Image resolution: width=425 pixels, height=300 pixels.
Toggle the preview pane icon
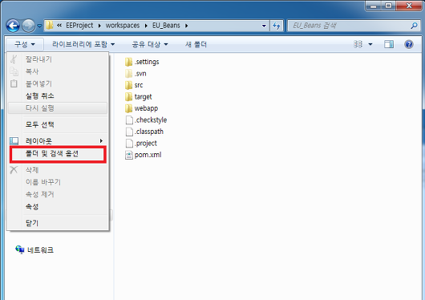pos(389,44)
